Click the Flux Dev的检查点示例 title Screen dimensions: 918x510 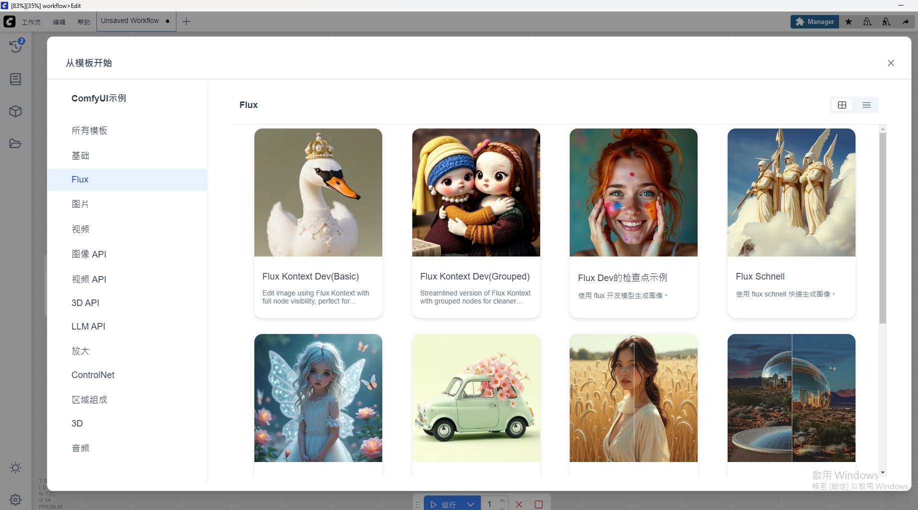pos(623,277)
